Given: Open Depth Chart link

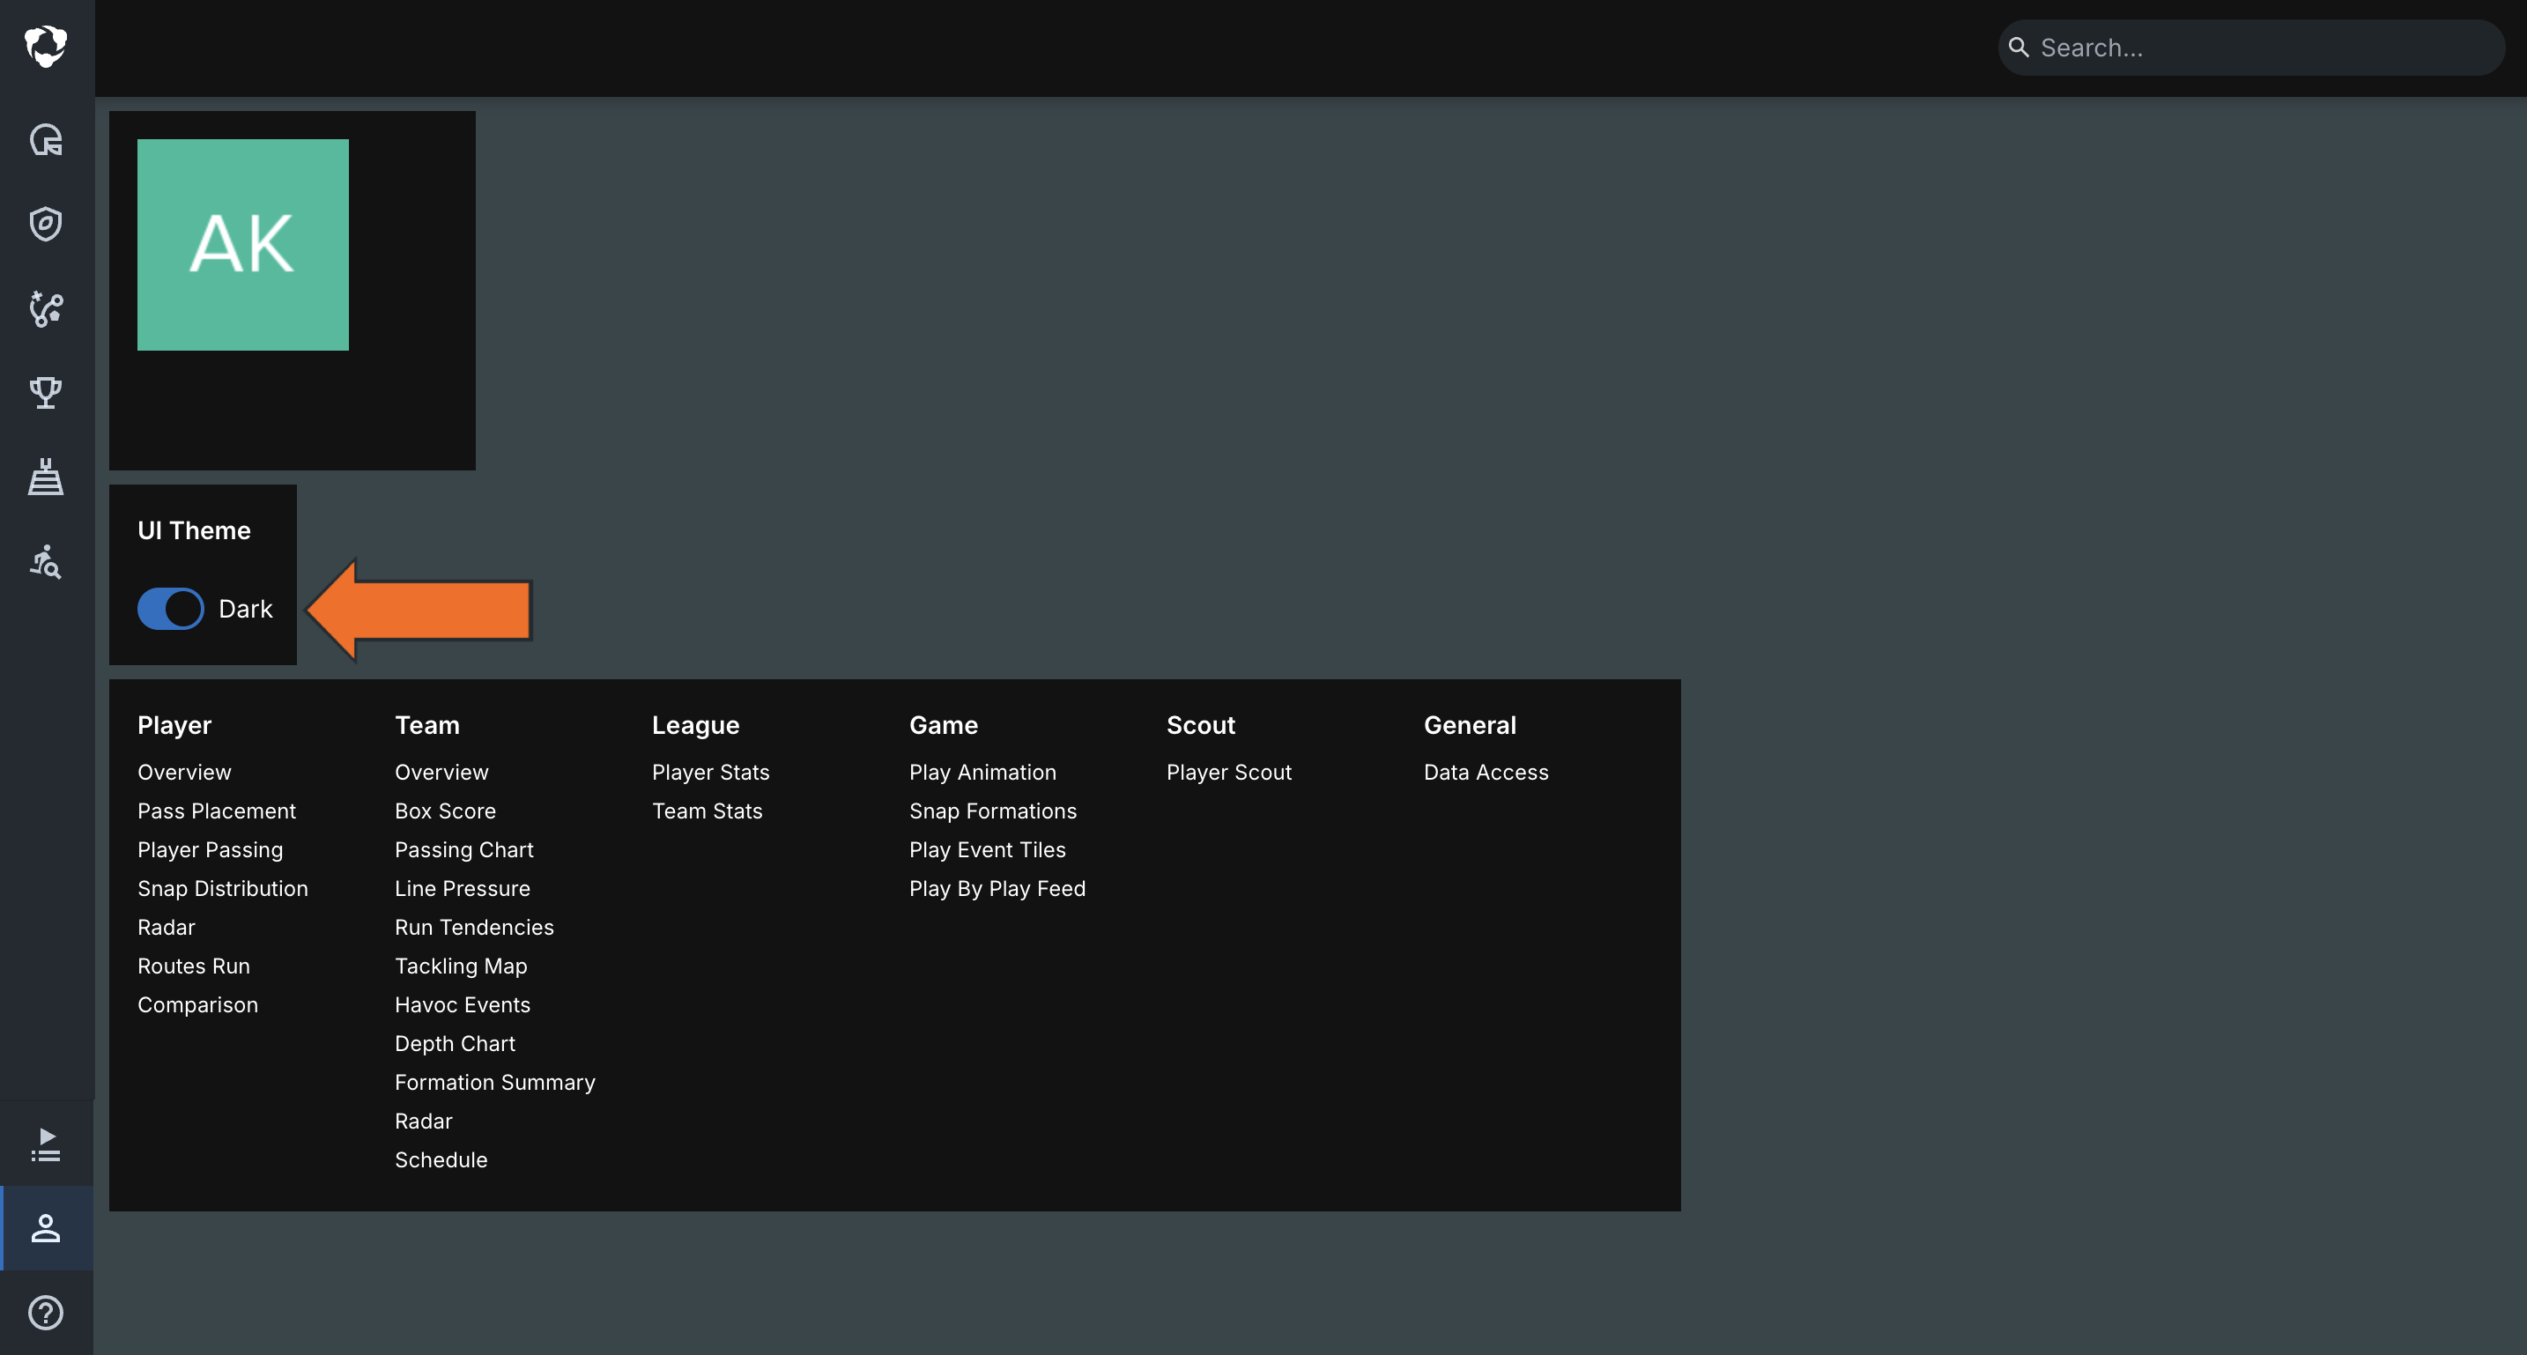Looking at the screenshot, I should 454,1044.
